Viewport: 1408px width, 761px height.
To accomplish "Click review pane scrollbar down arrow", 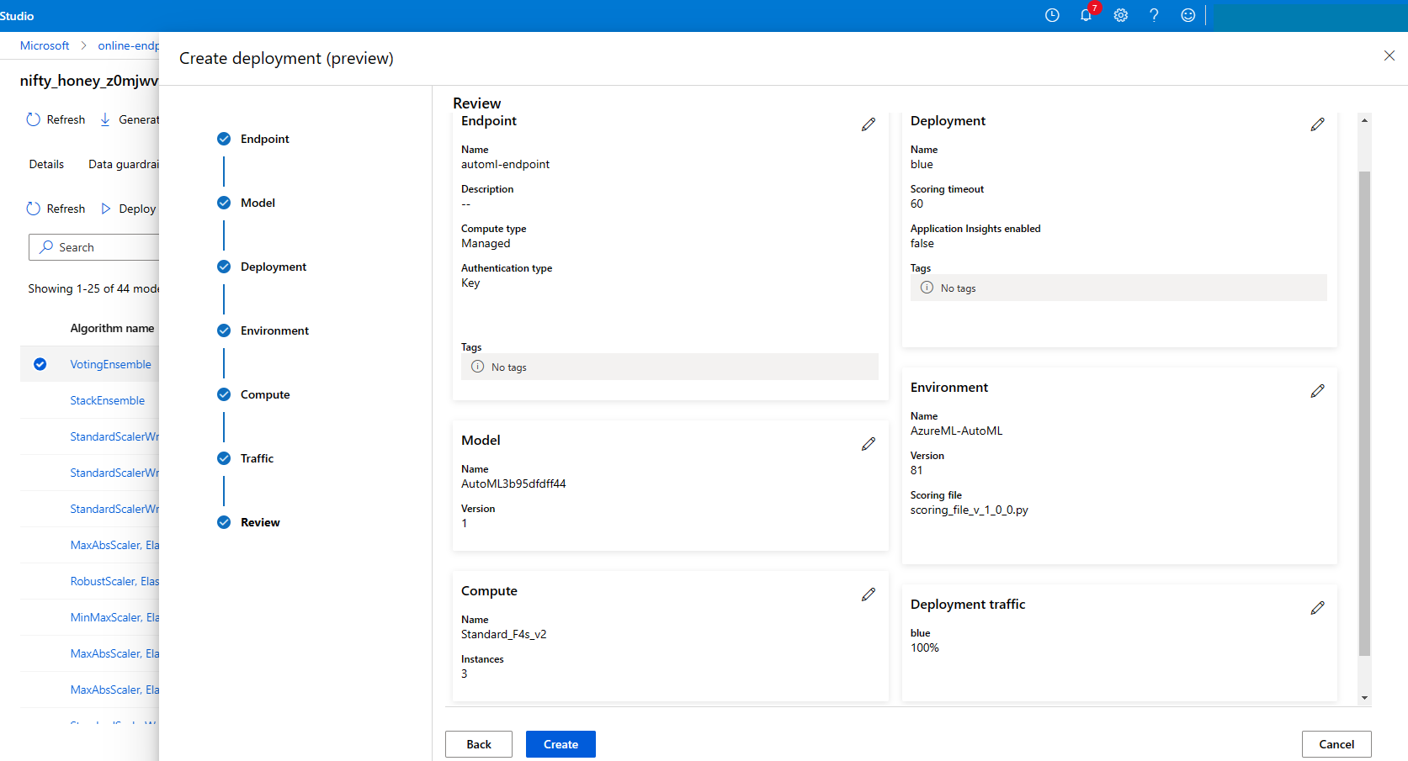I will coord(1365,698).
